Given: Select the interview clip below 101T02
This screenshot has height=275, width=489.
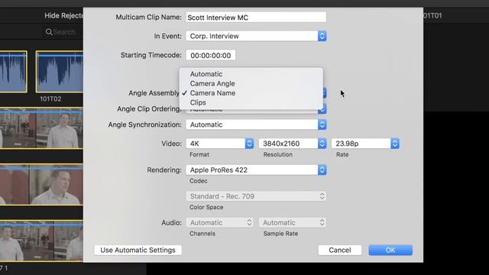Looking at the screenshot, I should point(42,128).
